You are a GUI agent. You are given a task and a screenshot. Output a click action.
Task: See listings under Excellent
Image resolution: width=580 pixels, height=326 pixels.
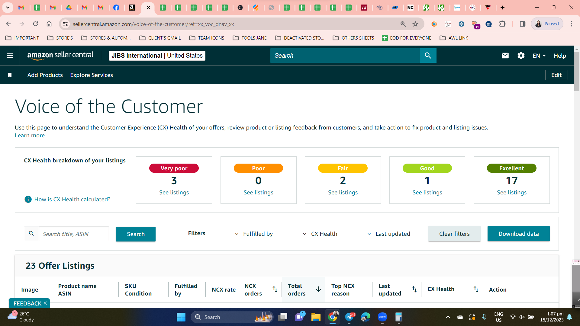coord(512,192)
